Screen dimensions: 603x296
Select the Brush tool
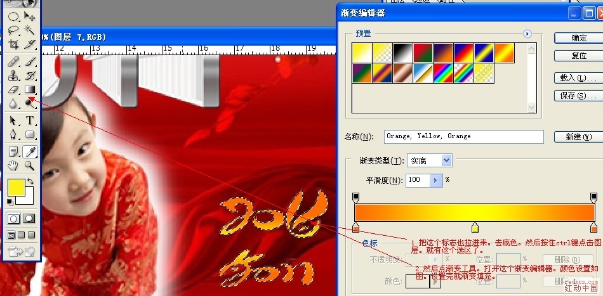click(x=29, y=61)
